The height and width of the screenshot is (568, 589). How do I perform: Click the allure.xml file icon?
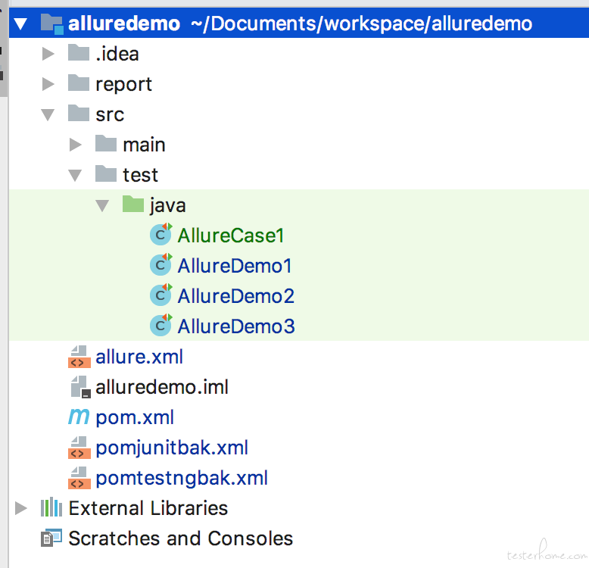tap(79, 357)
